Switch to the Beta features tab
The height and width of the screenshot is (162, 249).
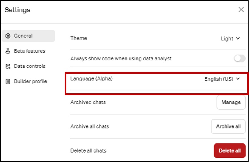pyautogui.click(x=30, y=51)
